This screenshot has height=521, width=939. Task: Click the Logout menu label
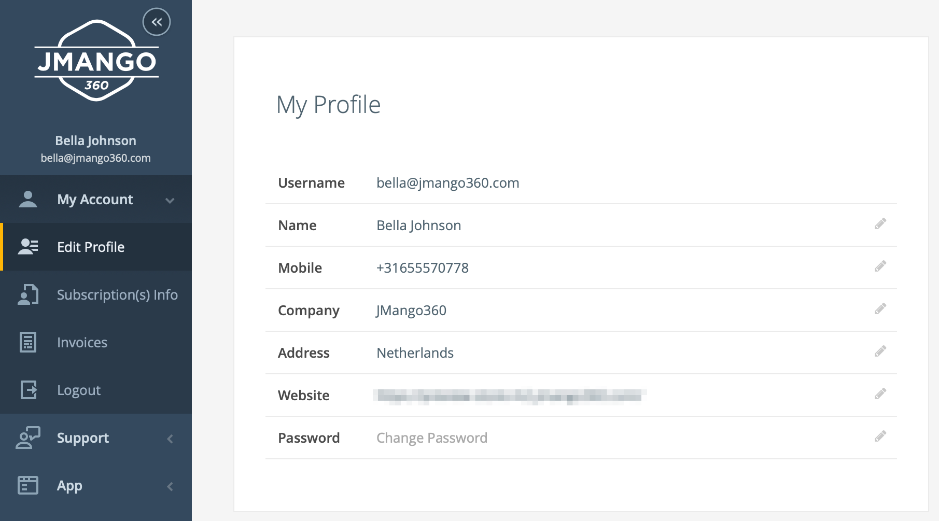79,390
